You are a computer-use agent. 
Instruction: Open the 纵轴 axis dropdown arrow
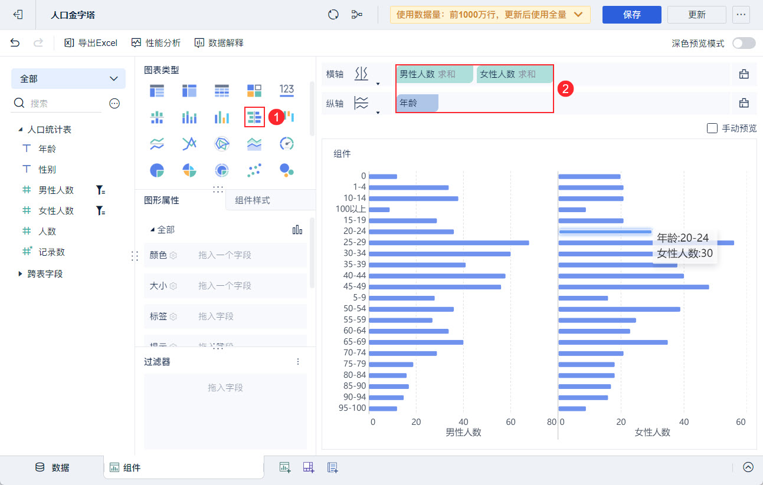click(x=378, y=112)
